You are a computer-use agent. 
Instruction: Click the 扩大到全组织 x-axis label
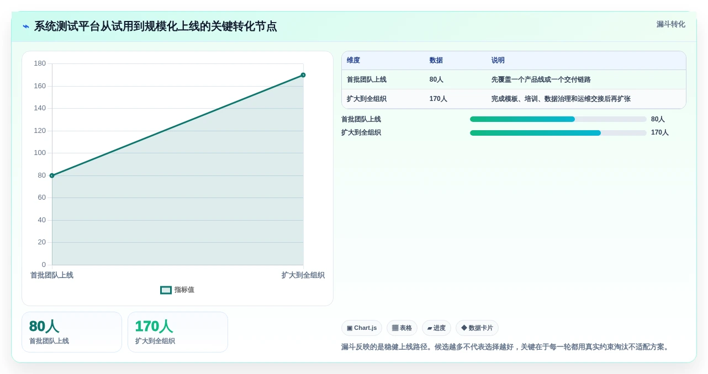click(303, 275)
